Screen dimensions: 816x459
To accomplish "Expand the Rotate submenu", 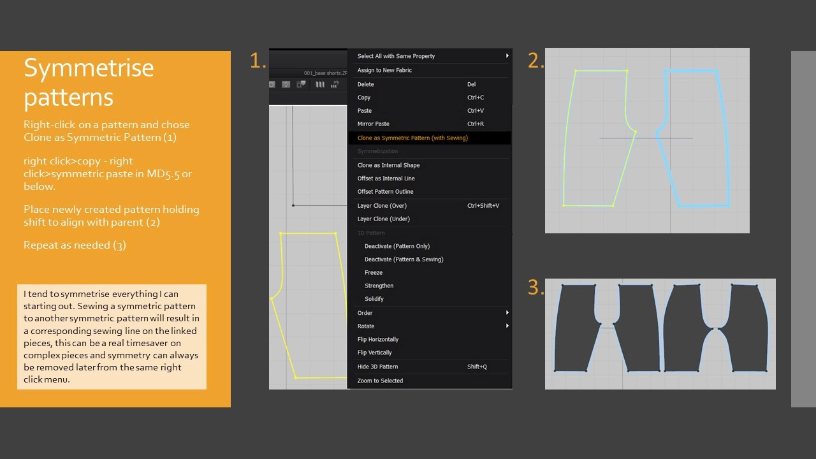I will tap(507, 326).
